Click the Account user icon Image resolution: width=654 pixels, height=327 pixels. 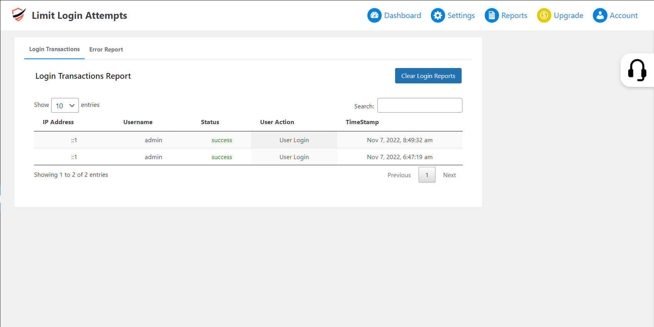(x=600, y=15)
